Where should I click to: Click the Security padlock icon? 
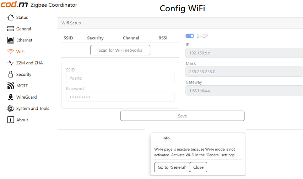(x=11, y=74)
